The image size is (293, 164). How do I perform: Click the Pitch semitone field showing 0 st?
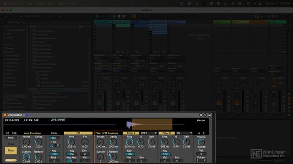pos(54,138)
